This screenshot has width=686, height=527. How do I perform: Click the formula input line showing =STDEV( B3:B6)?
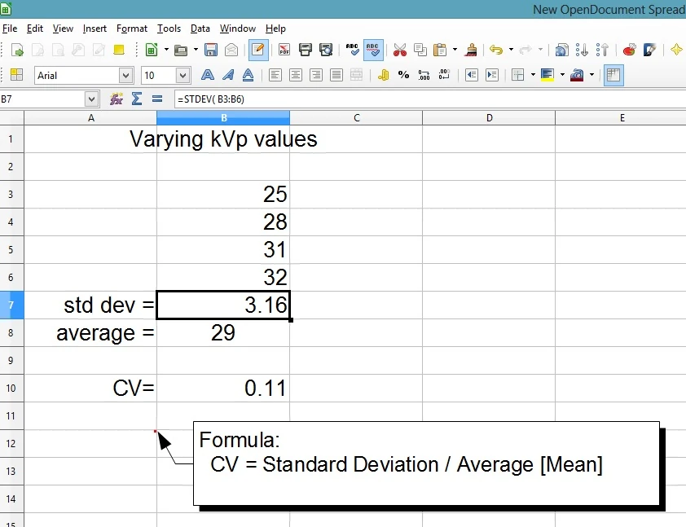(429, 99)
